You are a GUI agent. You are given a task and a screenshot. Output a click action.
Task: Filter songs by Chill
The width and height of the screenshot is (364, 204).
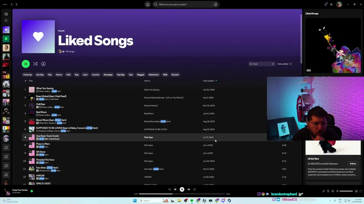click(68, 75)
